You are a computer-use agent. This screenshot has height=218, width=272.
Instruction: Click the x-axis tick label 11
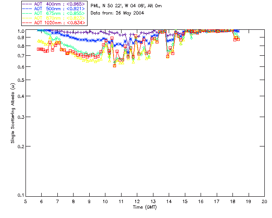click(121, 201)
